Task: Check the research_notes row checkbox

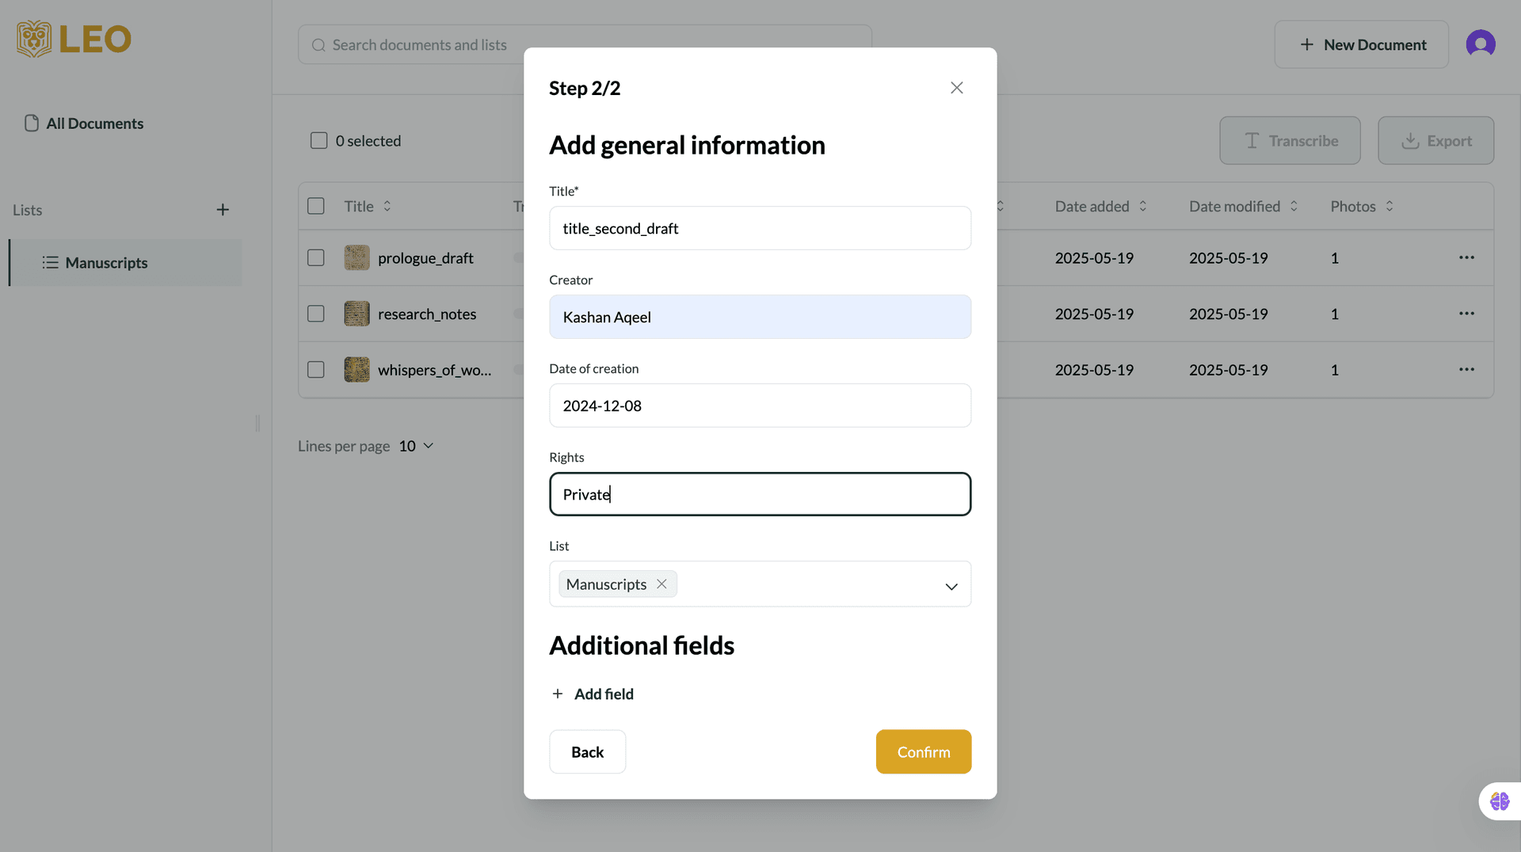Action: pyautogui.click(x=316, y=314)
